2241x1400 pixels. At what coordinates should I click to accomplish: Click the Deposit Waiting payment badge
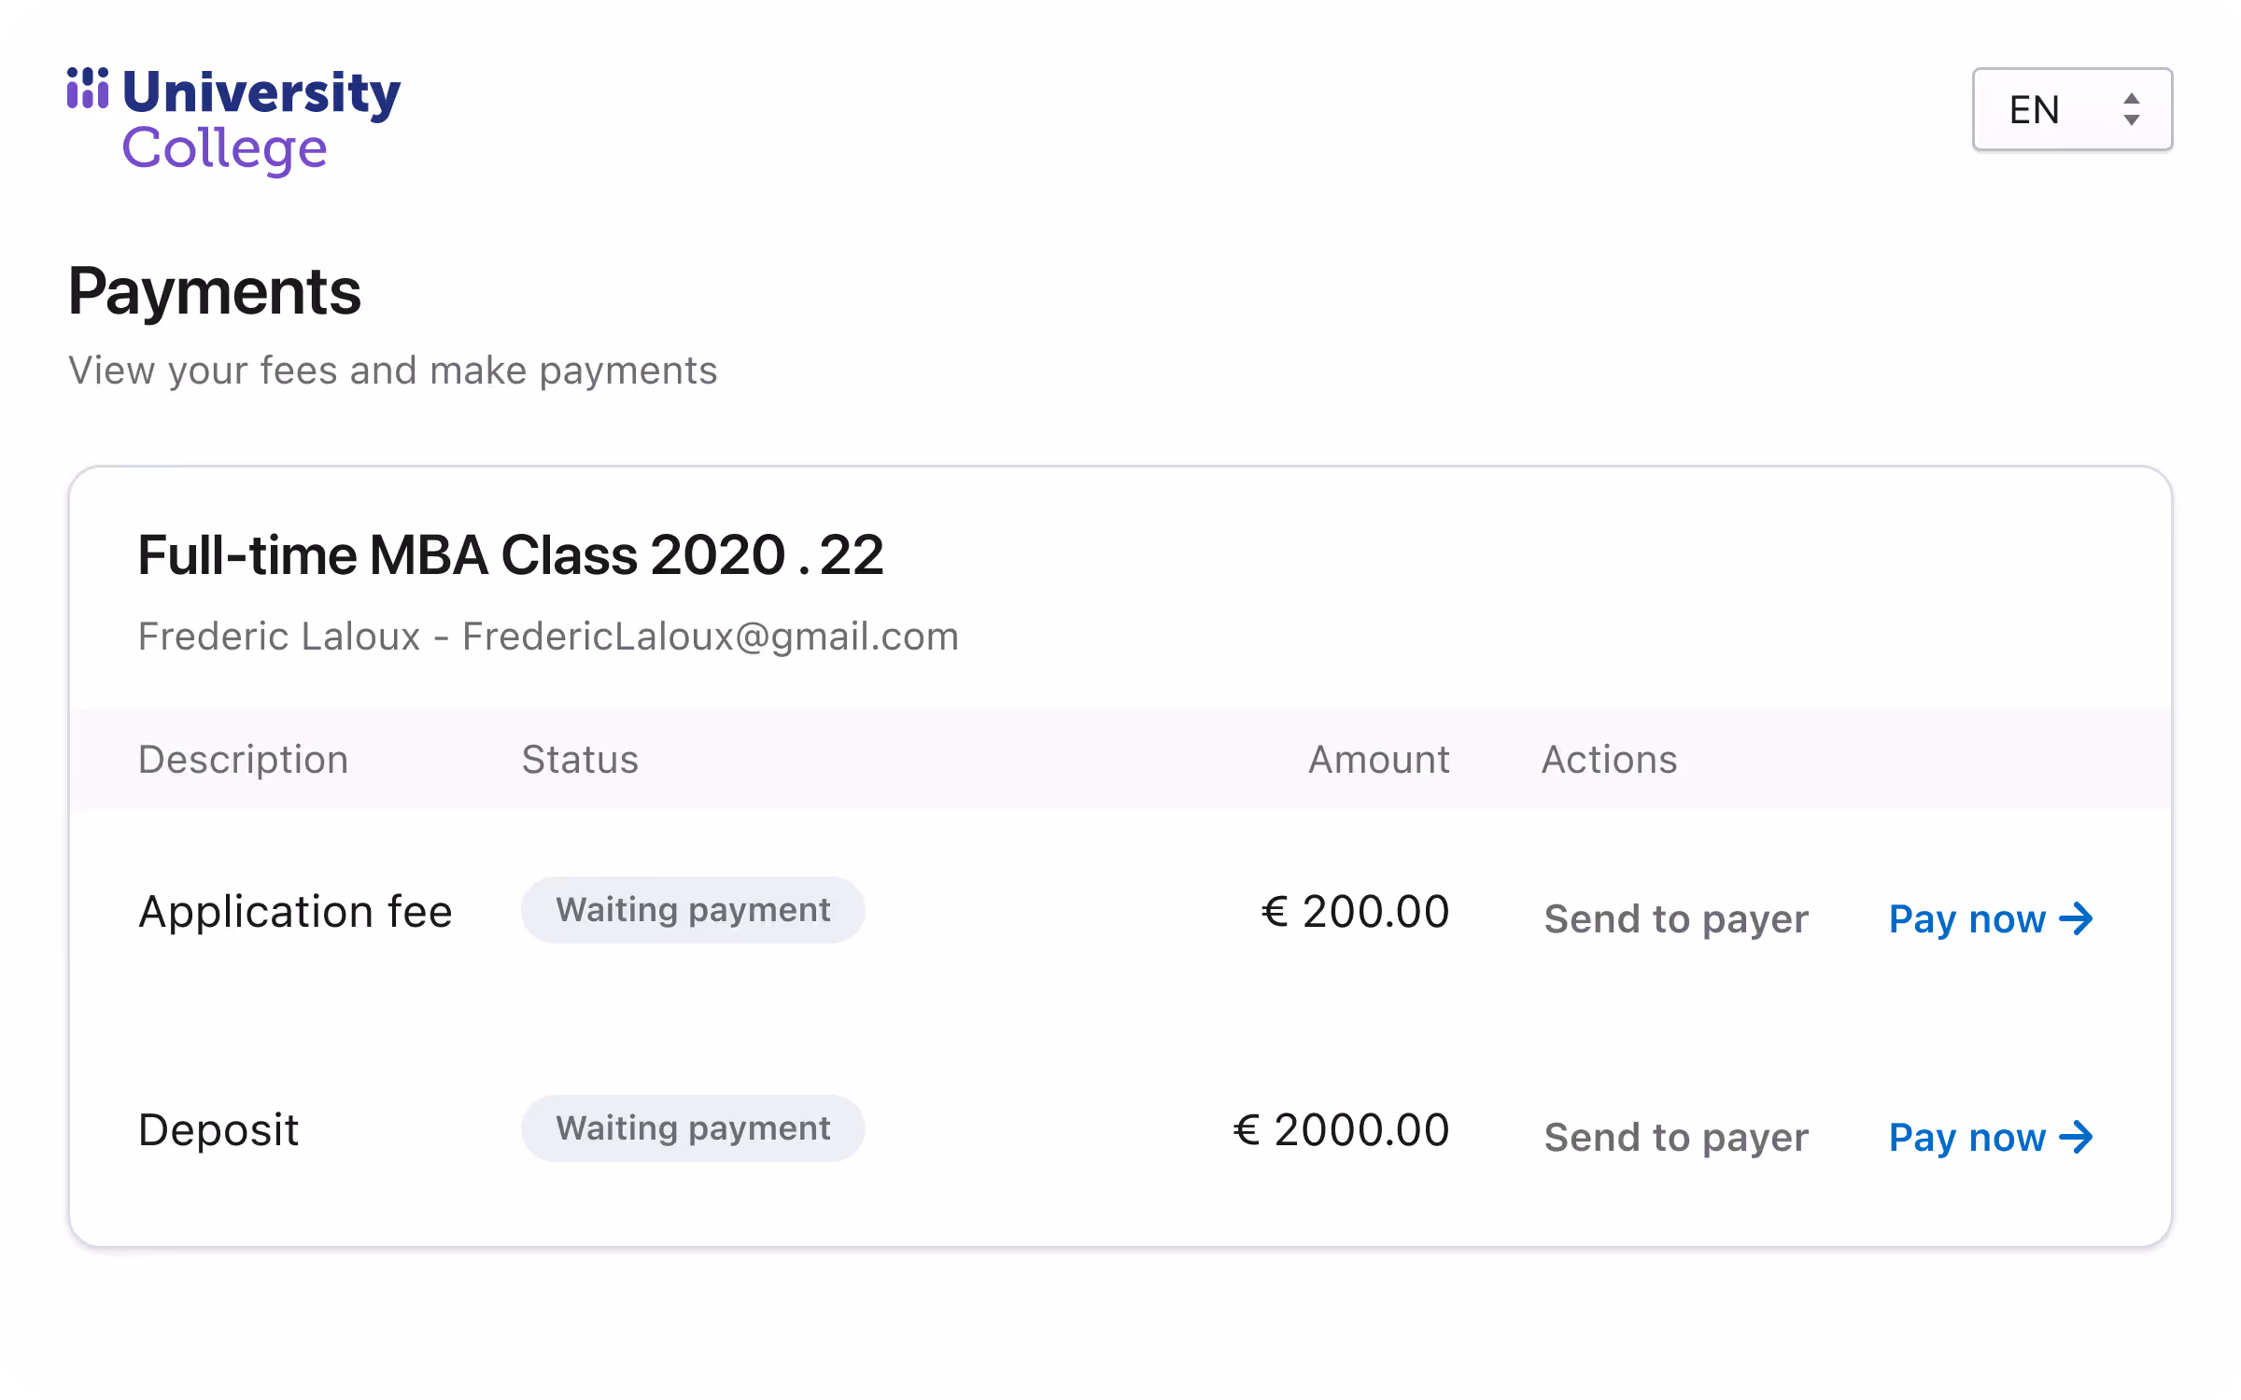(x=693, y=1128)
